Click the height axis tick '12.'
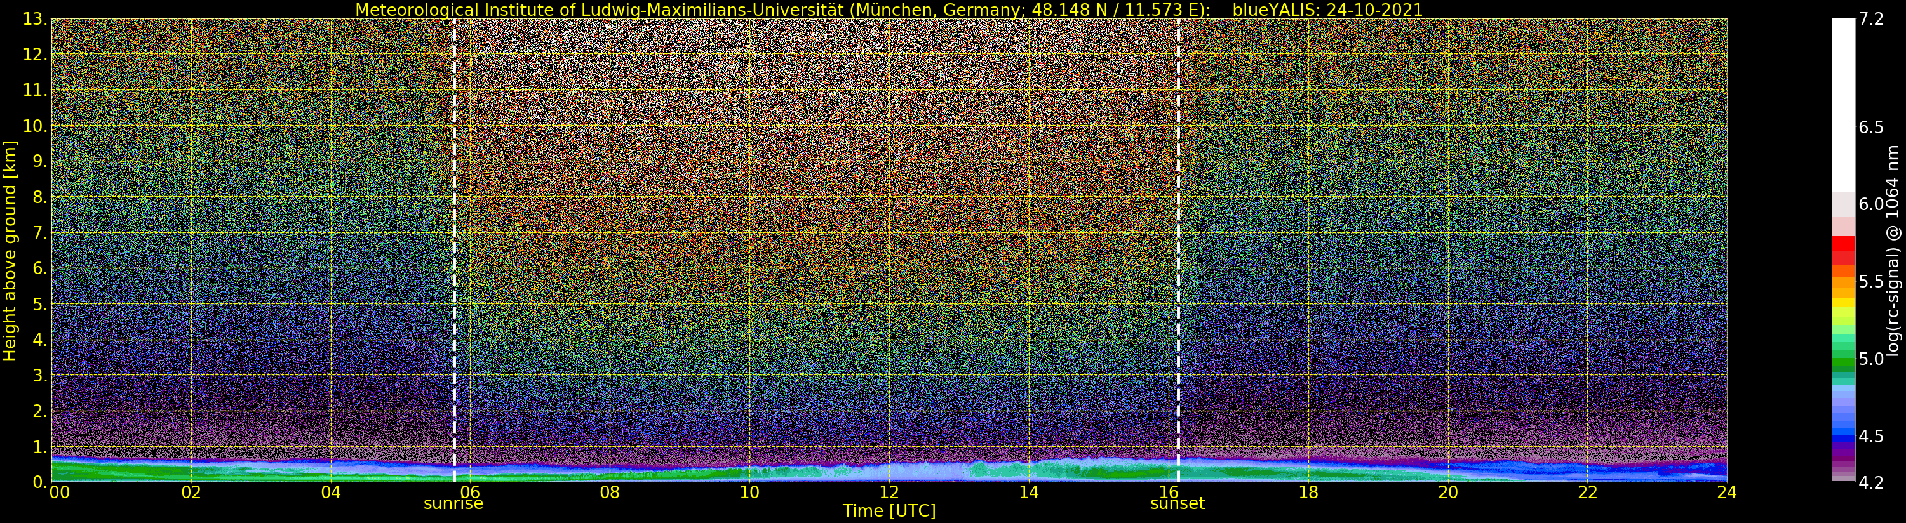 coord(35,54)
